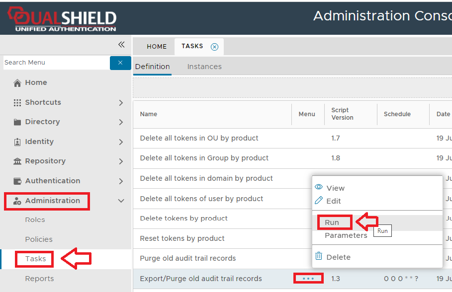
Task: Open Policies under Administration
Action: [39, 239]
